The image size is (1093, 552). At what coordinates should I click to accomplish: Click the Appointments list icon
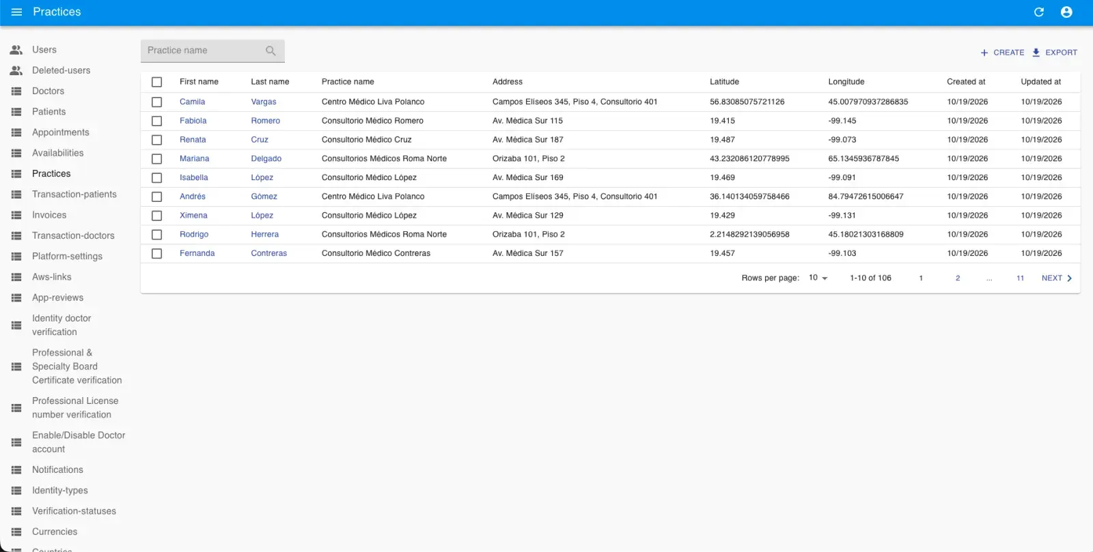pos(16,132)
